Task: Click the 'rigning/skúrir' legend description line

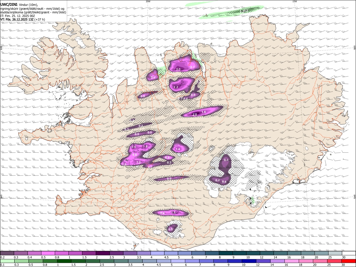Action: (x=32, y=8)
